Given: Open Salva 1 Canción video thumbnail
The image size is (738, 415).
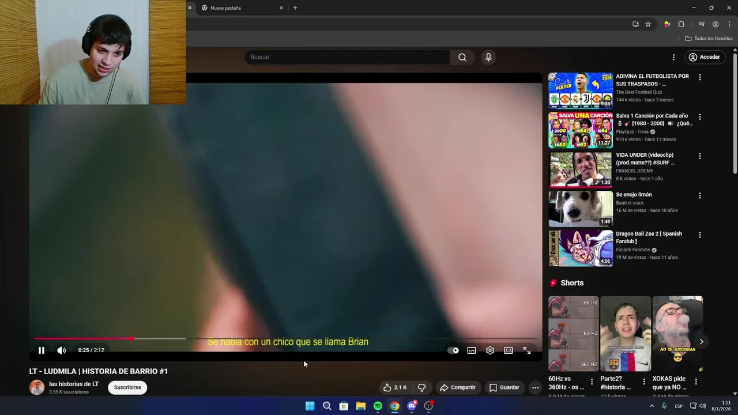Looking at the screenshot, I should [580, 130].
